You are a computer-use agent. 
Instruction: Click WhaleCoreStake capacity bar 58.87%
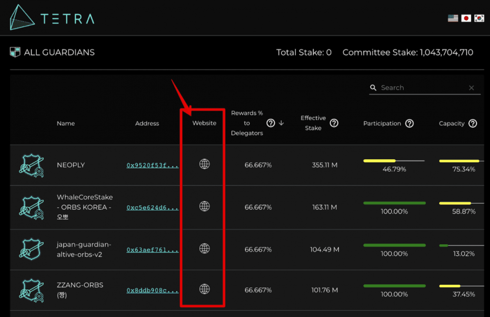coord(461,203)
